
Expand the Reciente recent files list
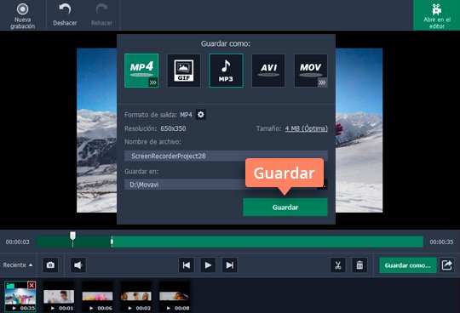(x=18, y=265)
